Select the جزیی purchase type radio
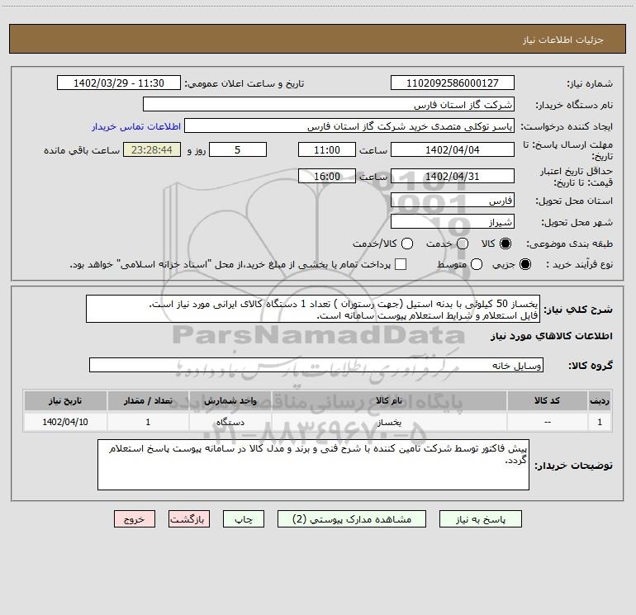636x615 pixels. click(525, 264)
